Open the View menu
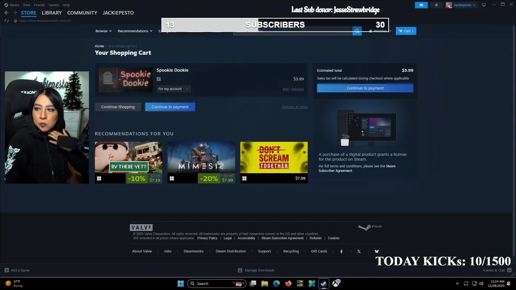 27,5
